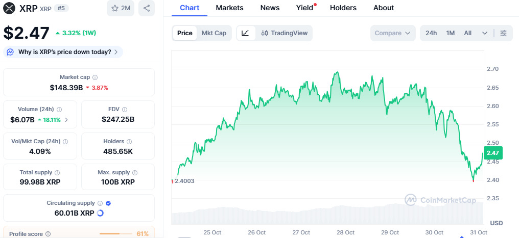Click the star watchlist icon showing 2M
Viewport: 519px width, 238px height.
120,8
